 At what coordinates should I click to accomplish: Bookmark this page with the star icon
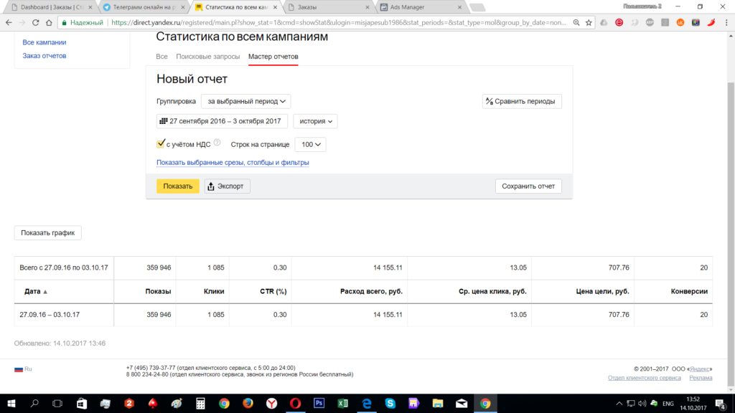tap(589, 22)
